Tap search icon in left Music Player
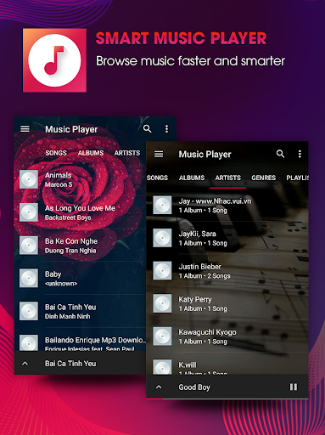The height and width of the screenshot is (435, 325). pyautogui.click(x=147, y=129)
